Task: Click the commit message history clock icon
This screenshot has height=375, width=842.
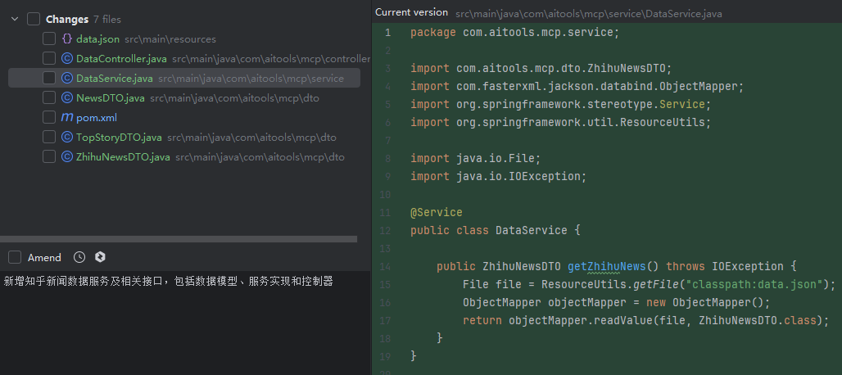Action: [x=79, y=257]
